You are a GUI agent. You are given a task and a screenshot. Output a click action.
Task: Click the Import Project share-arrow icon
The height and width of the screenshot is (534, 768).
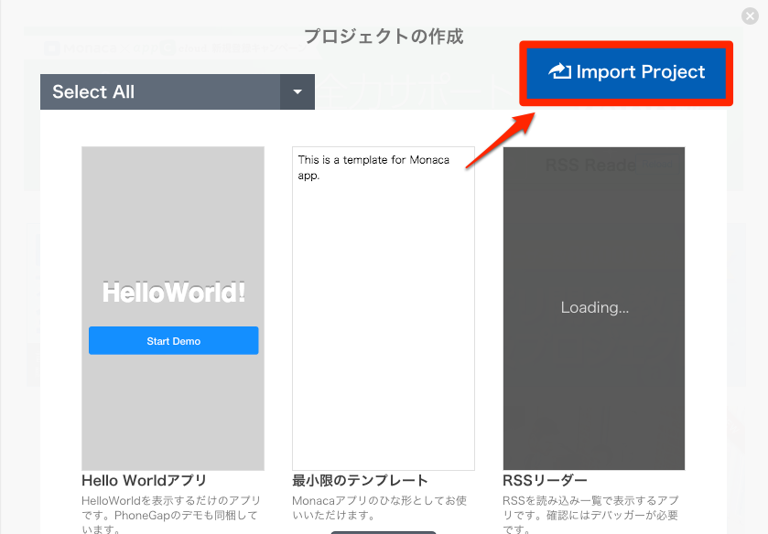(559, 72)
